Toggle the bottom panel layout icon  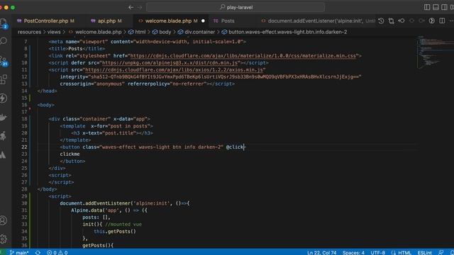pos(436,7)
